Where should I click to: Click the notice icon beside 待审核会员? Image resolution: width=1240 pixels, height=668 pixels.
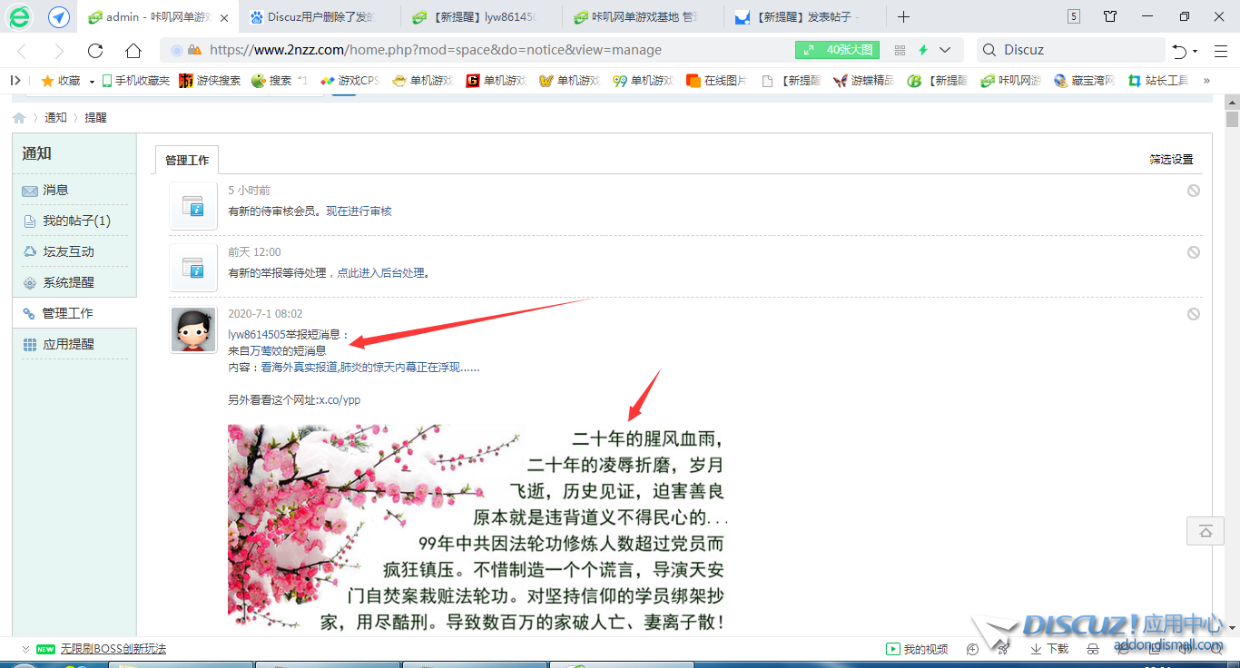tap(193, 206)
